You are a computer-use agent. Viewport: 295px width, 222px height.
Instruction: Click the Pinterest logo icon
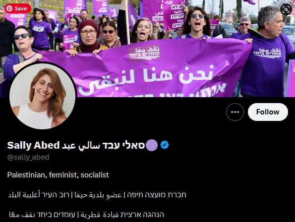point(9,8)
